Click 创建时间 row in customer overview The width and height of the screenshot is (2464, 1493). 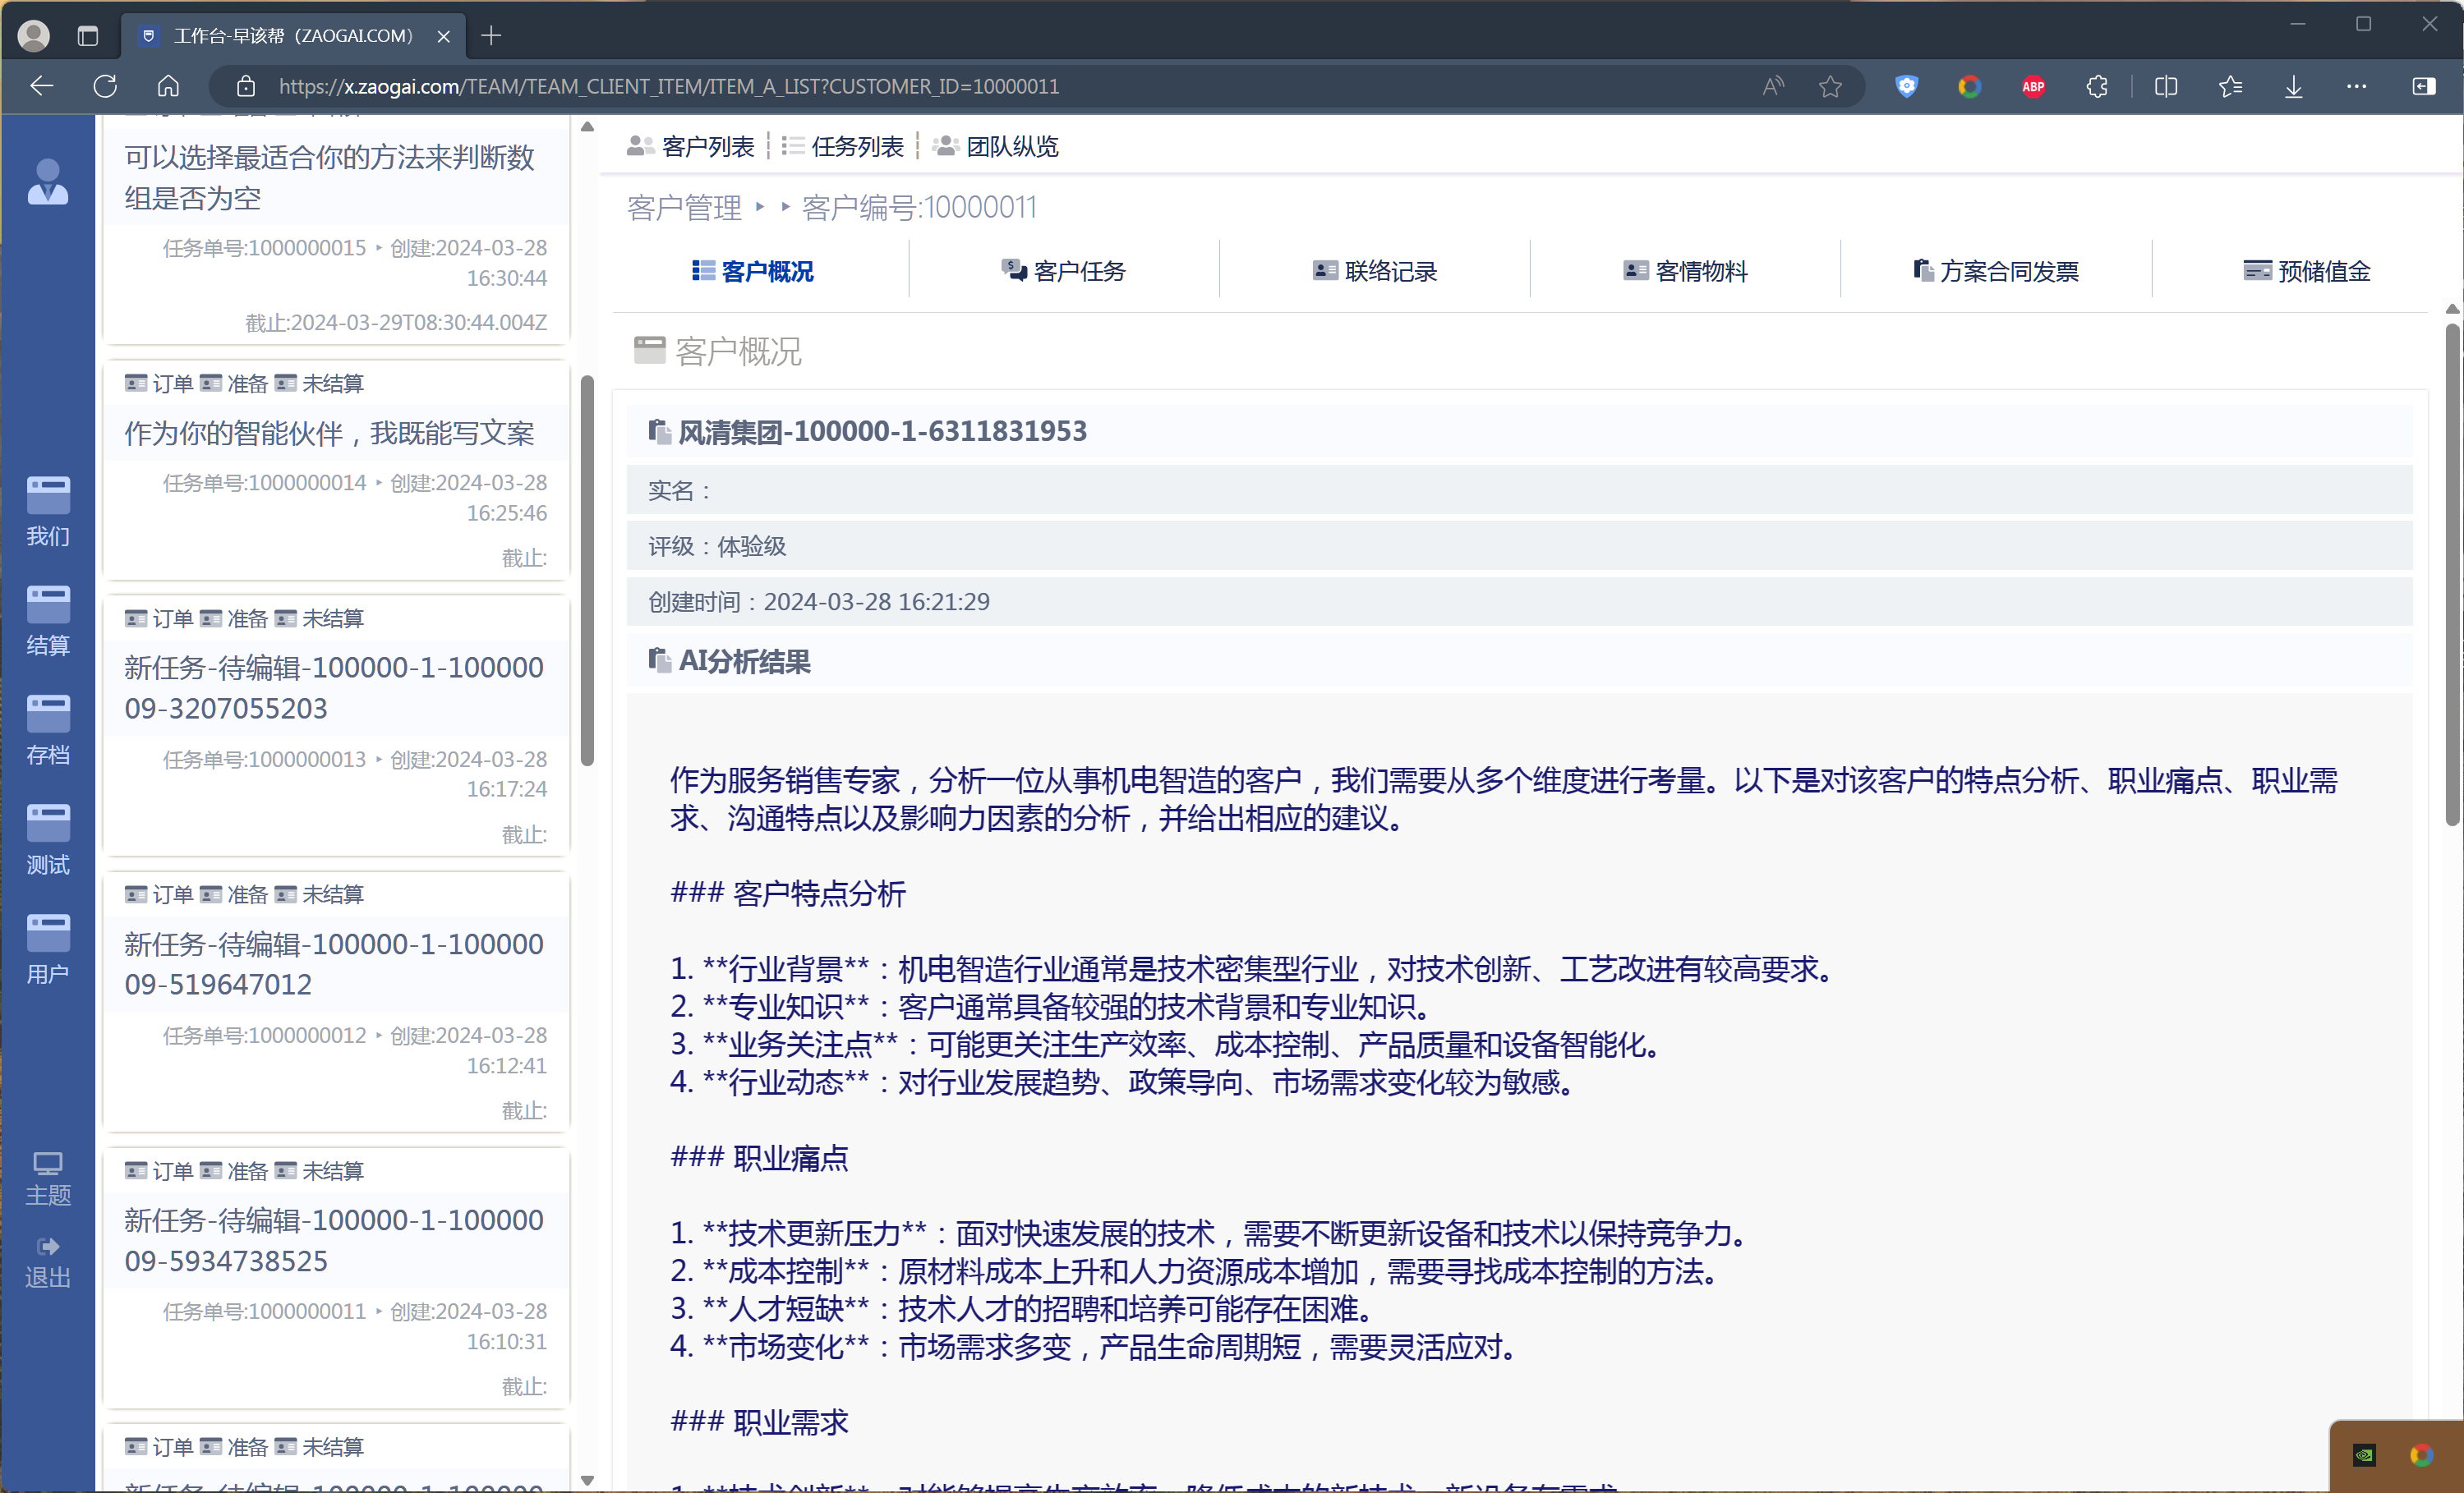(1519, 602)
